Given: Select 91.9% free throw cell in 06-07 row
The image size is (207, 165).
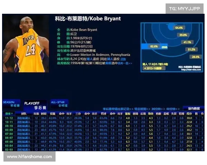Looking at the screenshot, I should point(103,138).
